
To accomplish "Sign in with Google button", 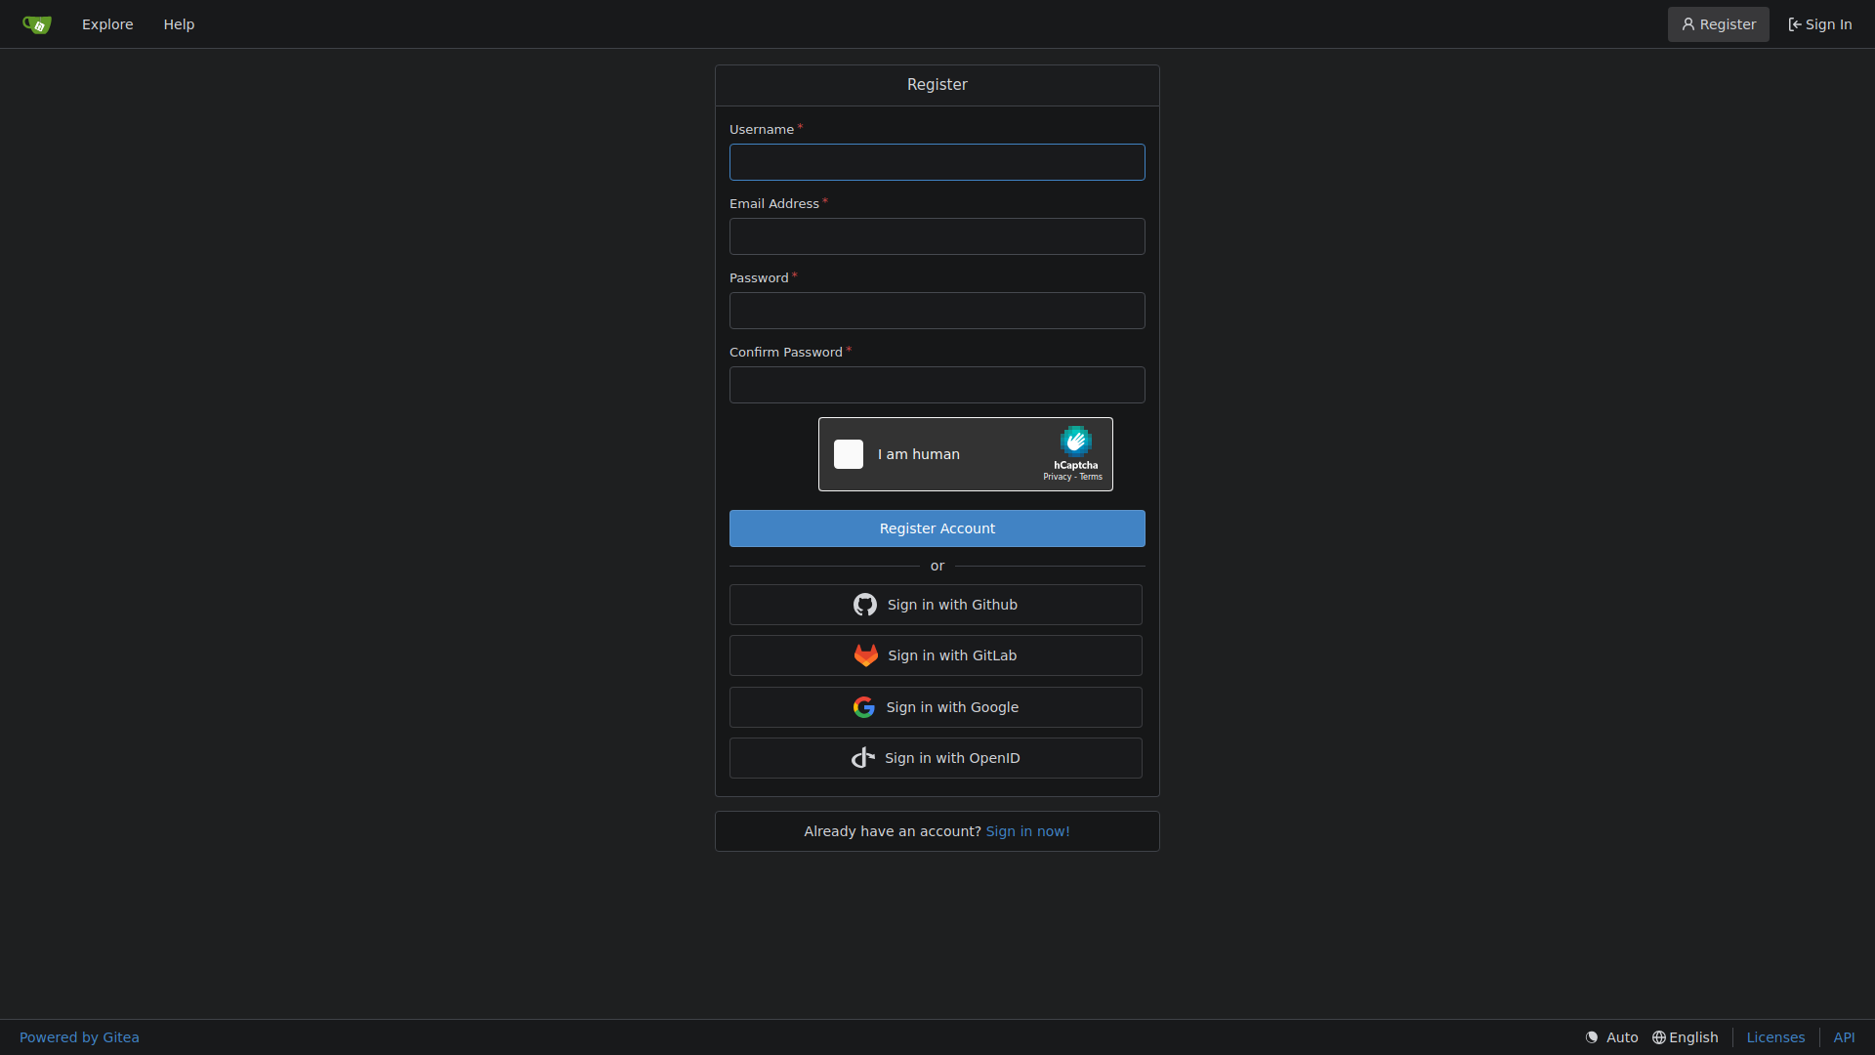I will [936, 707].
